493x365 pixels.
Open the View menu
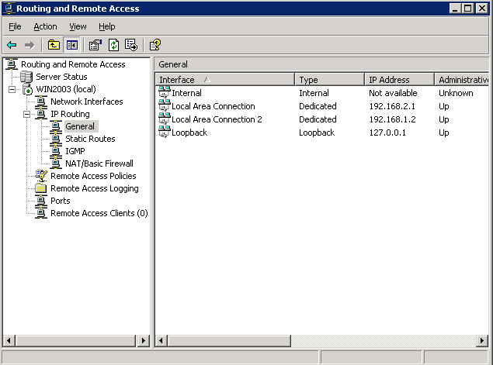pyautogui.click(x=78, y=26)
